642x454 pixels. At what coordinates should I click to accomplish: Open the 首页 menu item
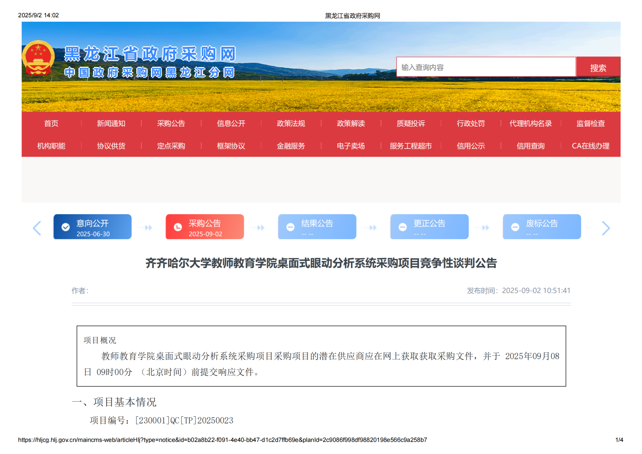tap(51, 123)
